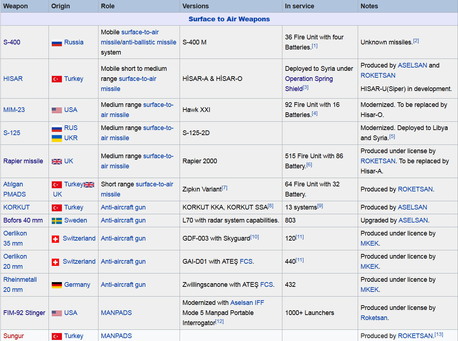Open the Operation Spring Shield link
The height and width of the screenshot is (341, 458).
coord(309,83)
